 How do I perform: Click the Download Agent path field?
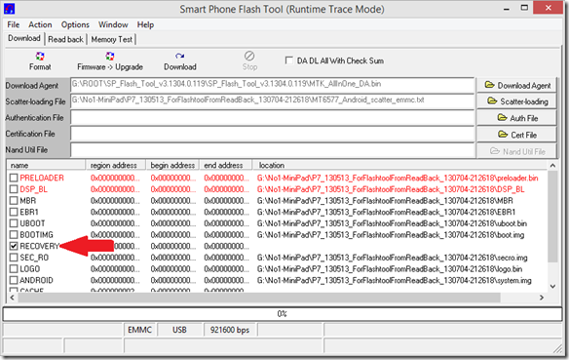(x=272, y=85)
